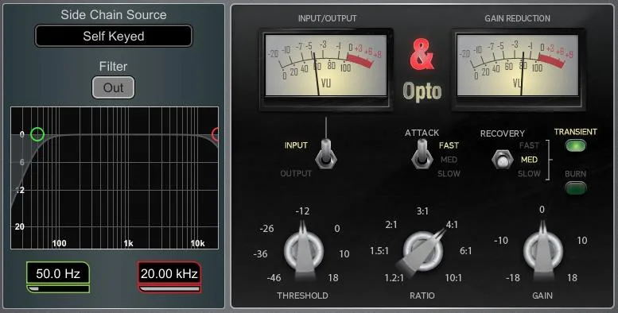Select the red low-pass filter handle
Screen dimensions: 618x313
[216, 134]
